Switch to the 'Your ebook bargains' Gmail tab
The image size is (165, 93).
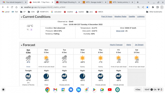15,2
